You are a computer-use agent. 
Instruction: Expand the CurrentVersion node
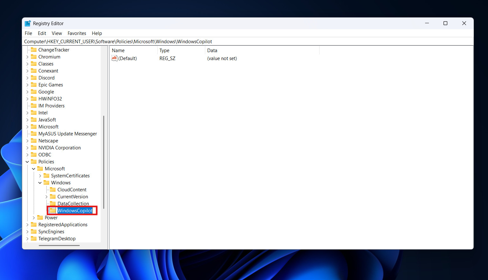(x=46, y=196)
